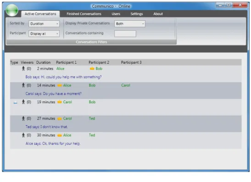Click the Conversations Filters group caption
251x182 pixels.
91,42
